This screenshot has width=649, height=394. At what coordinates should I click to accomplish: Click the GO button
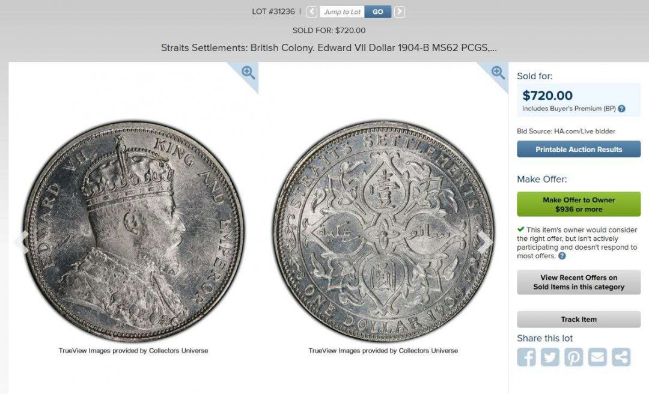click(378, 11)
